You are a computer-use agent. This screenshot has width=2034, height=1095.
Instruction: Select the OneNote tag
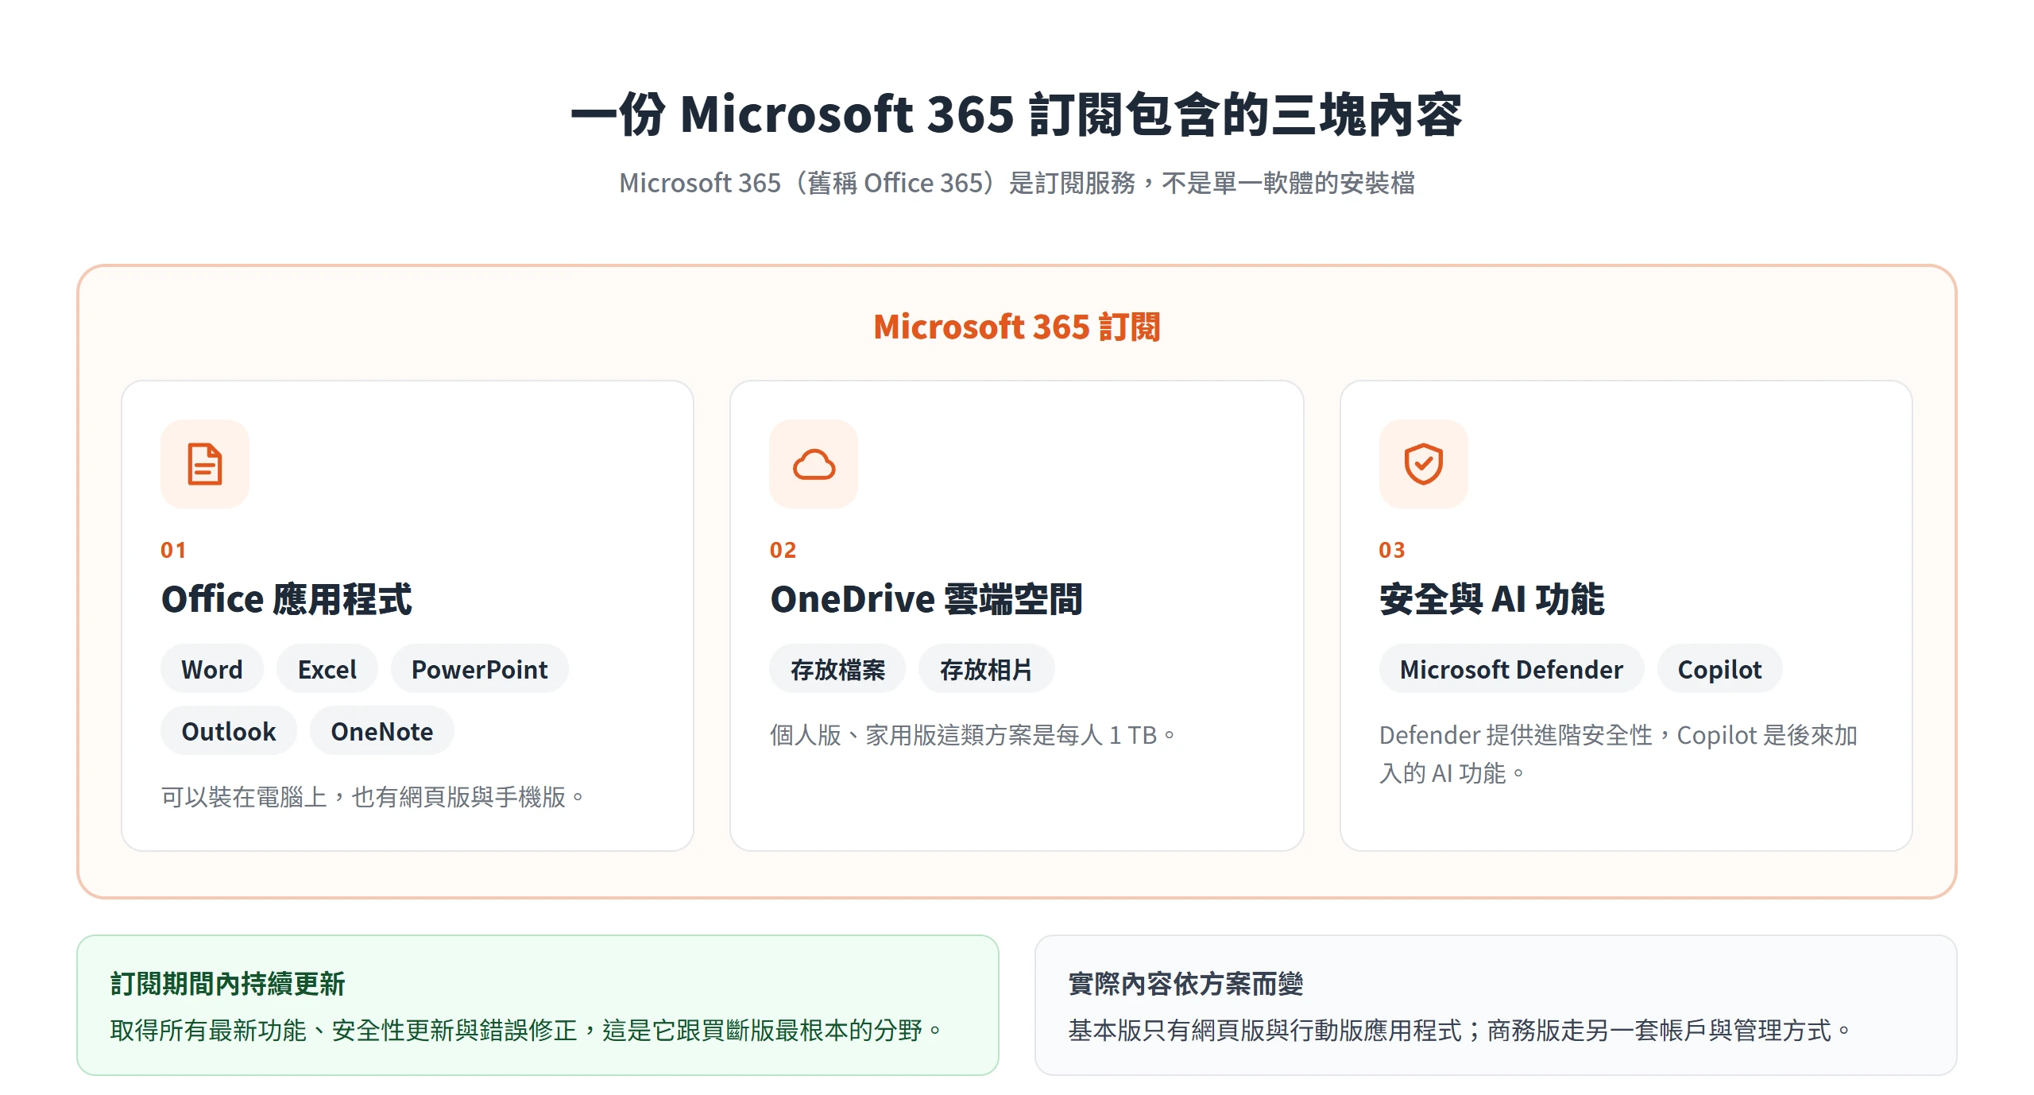point(382,731)
